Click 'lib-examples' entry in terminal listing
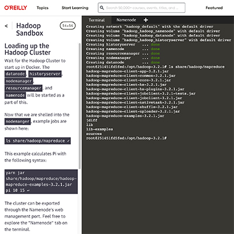This screenshot has height=234, width=234. click(99, 129)
